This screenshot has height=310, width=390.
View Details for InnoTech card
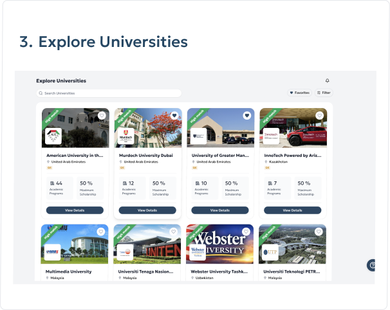pyautogui.click(x=292, y=210)
